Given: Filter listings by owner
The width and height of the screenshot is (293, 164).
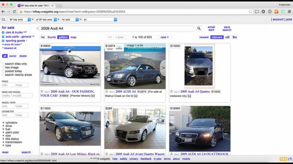Looking at the screenshot, I should point(13,56).
